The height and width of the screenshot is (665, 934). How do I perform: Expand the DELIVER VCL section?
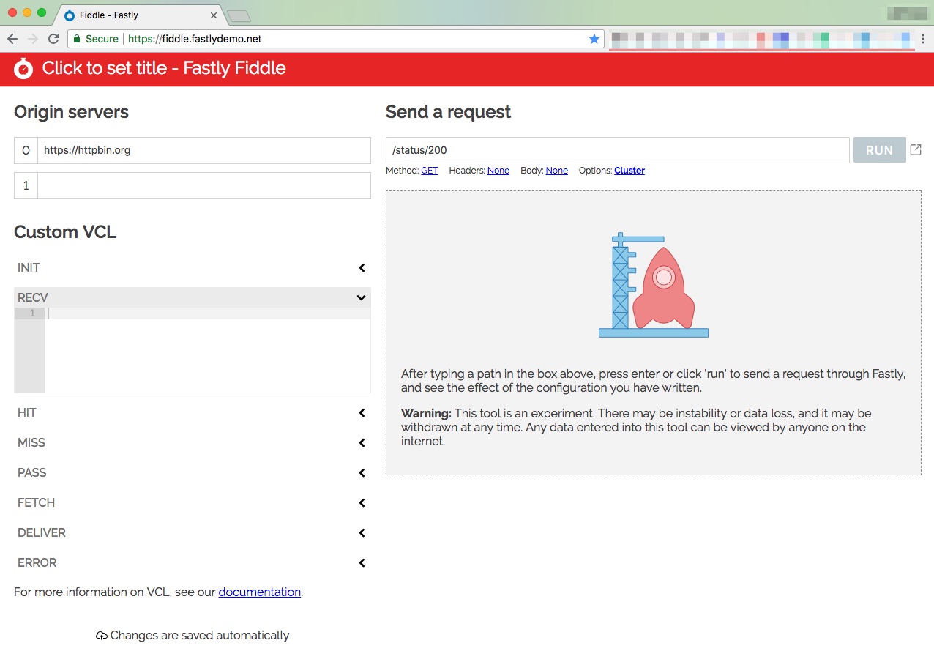click(x=361, y=532)
